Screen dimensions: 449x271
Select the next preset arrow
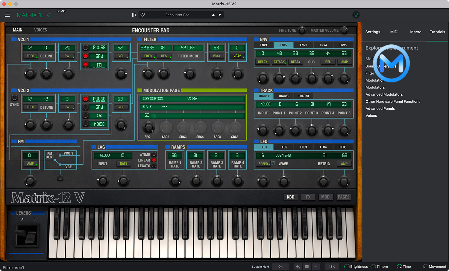pyautogui.click(x=220, y=15)
